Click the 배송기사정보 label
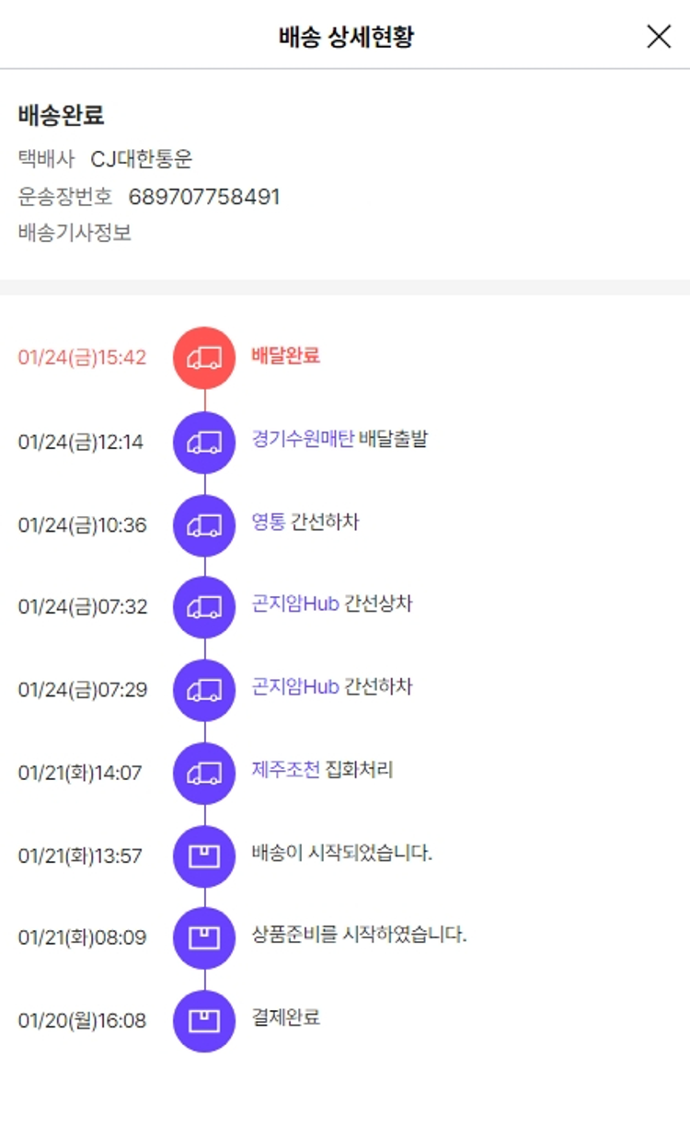This screenshot has width=690, height=1126. [75, 234]
